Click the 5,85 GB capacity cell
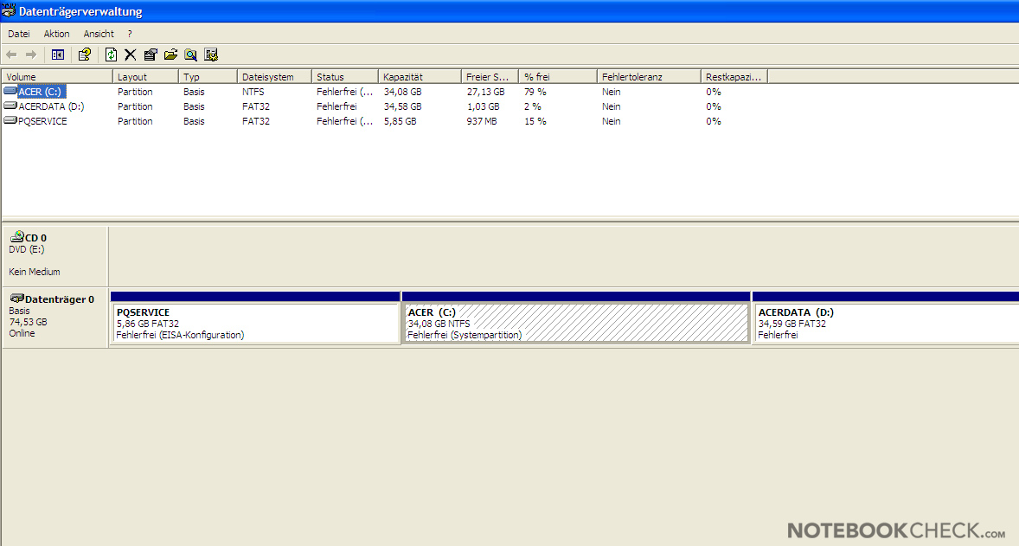The image size is (1019, 546). [400, 121]
